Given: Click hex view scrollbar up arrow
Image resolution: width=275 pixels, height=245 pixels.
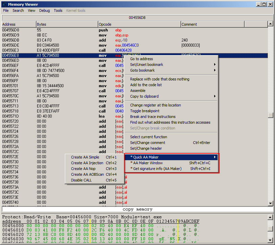Looking at the screenshot, I should (270, 218).
